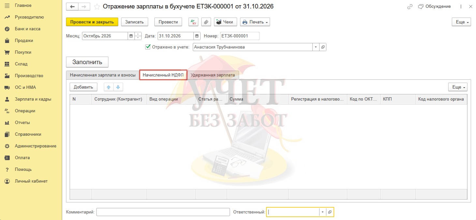Open Банк и касса ruble icon
Image resolution: width=476 pixels, height=220 pixels.
7,29
